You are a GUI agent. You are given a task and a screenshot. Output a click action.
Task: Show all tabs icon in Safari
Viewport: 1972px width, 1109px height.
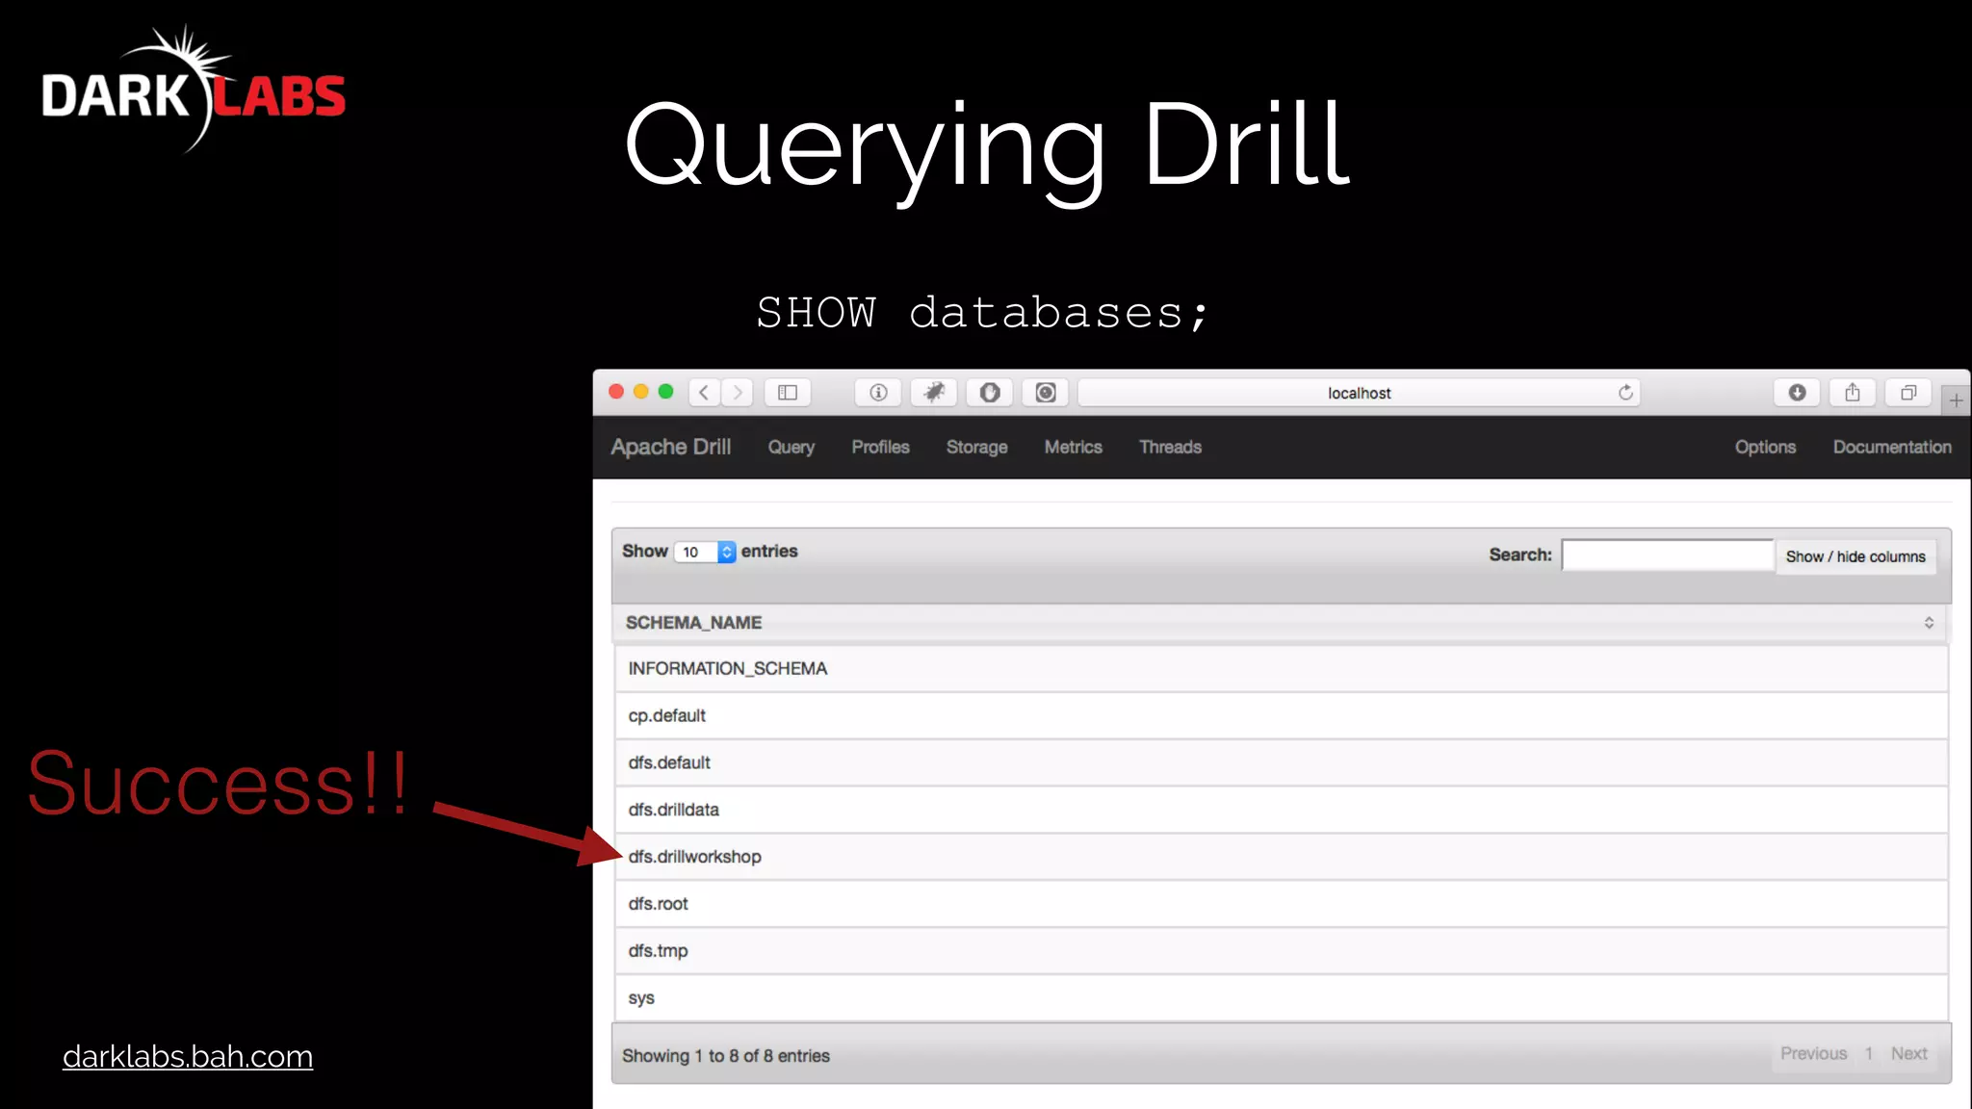tap(1908, 393)
